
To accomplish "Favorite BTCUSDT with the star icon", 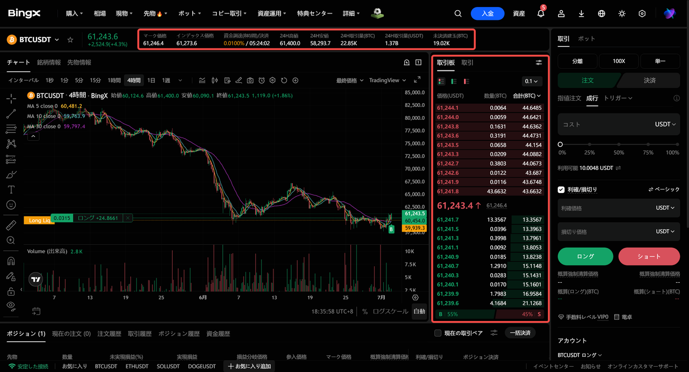I will 70,40.
